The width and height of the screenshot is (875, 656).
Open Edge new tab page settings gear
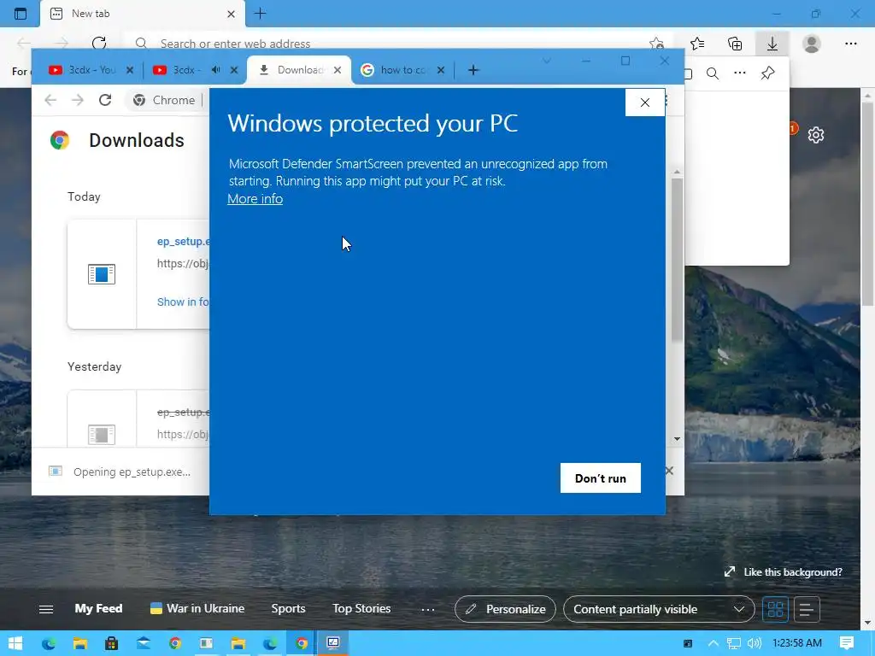(816, 135)
